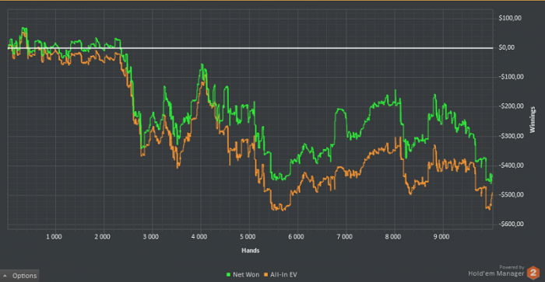Click the Hands axis title
Screen dimensions: 545x282
pyautogui.click(x=250, y=250)
